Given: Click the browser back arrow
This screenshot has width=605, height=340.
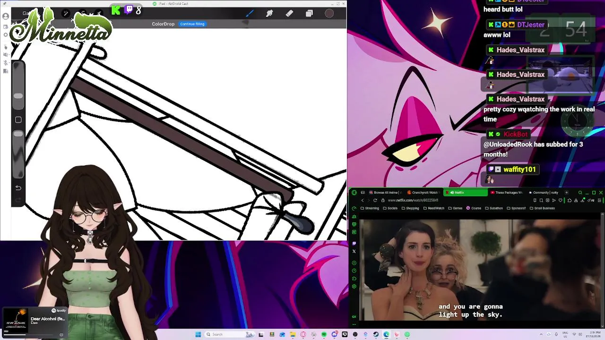Looking at the screenshot, I should coord(363,200).
